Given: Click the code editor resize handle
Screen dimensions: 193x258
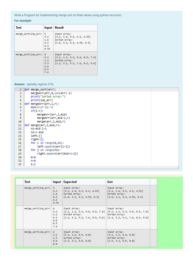Looking at the screenshot, I should (x=178, y=167).
